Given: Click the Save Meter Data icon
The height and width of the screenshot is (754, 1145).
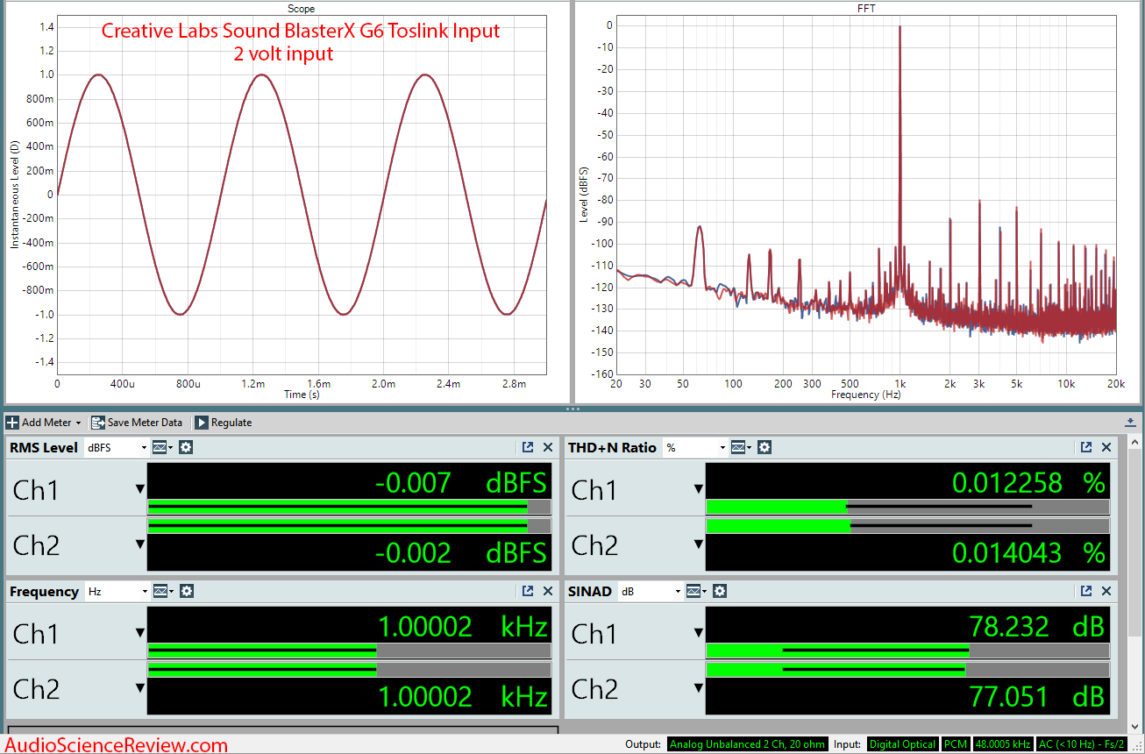Looking at the screenshot, I should (x=97, y=423).
